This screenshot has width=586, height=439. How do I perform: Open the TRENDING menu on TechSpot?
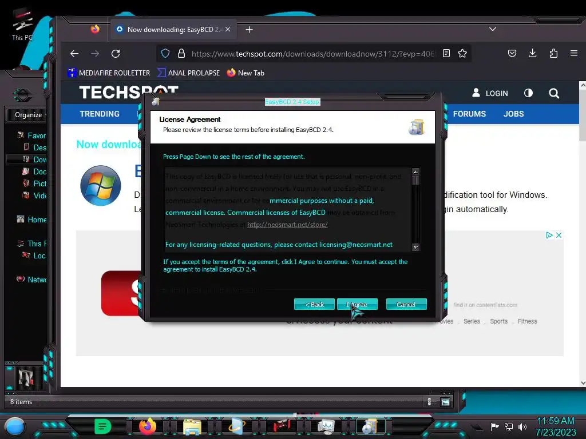100,114
